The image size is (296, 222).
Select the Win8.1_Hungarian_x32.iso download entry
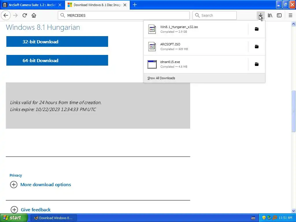[196, 29]
